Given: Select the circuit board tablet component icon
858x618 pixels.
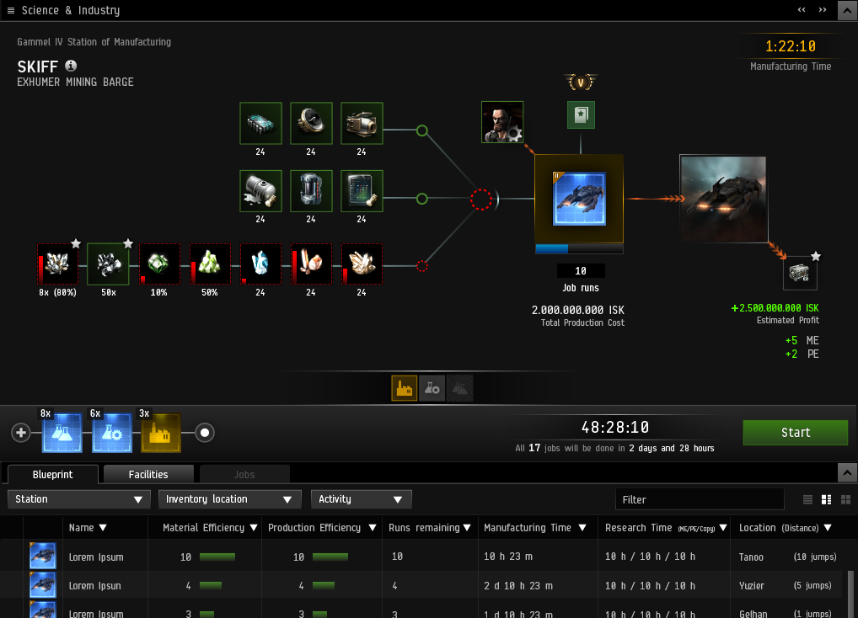Looking at the screenshot, I should [x=362, y=190].
